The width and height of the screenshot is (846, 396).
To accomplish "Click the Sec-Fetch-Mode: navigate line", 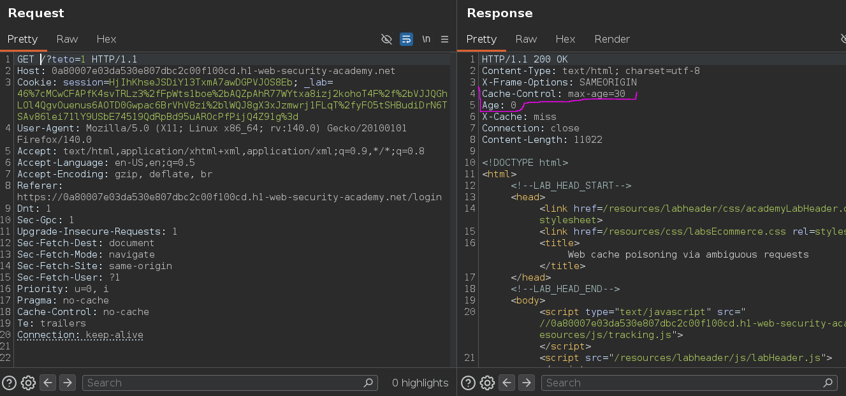I will click(85, 254).
